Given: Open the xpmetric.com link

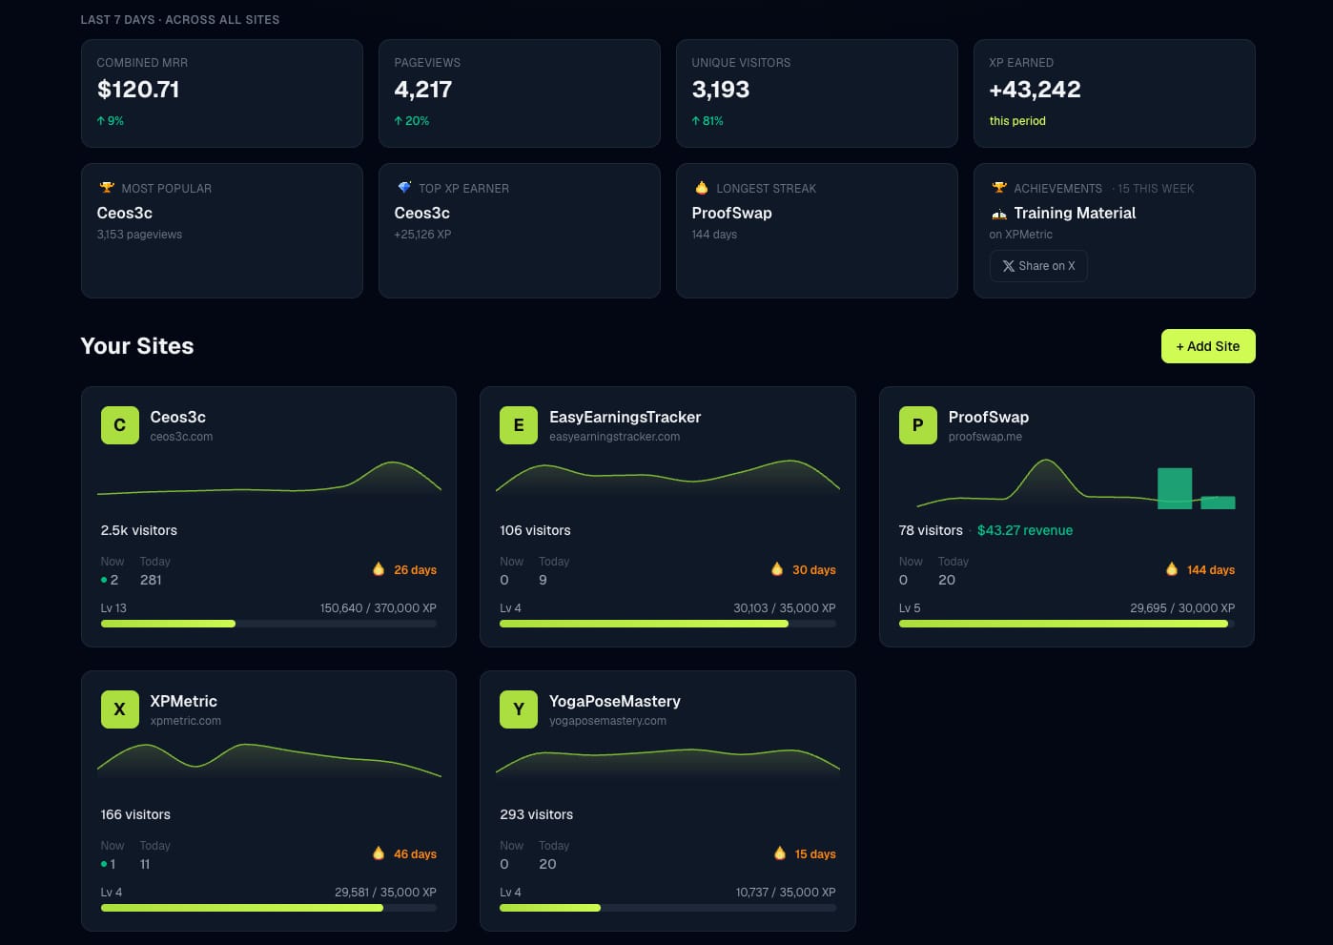Looking at the screenshot, I should point(186,721).
